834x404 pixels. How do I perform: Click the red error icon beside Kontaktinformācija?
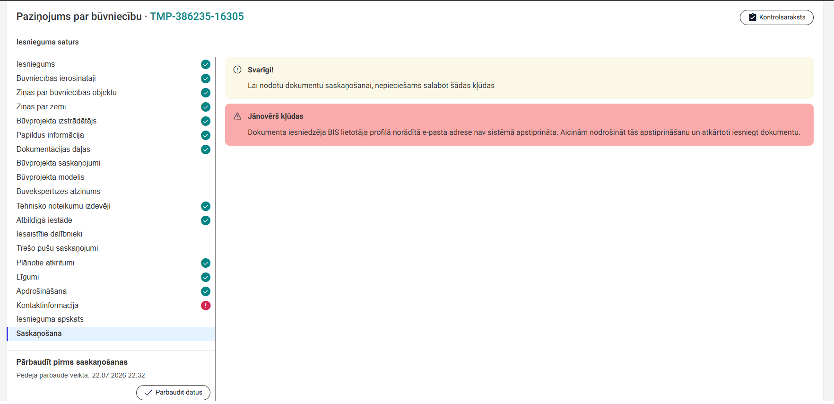coord(206,306)
